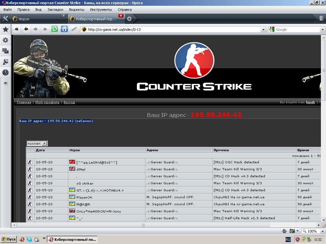Screen dimensions: 326x244
Task: Click the Fast Forward navigation button
Action: pyautogui.click(x=45, y=29)
